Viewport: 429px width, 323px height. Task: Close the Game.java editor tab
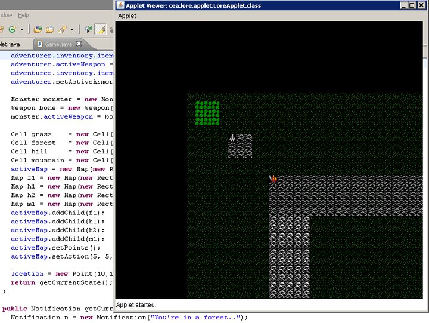(79, 44)
